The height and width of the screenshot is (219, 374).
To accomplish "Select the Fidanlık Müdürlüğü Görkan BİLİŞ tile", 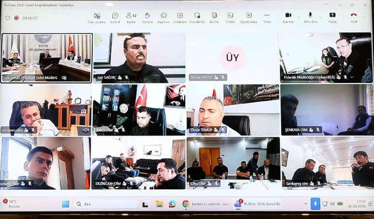I will pos(326,58).
